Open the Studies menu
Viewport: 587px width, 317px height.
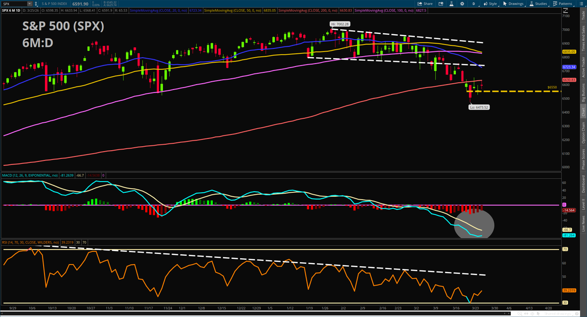(x=538, y=3)
